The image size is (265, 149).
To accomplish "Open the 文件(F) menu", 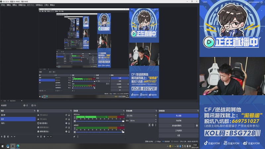I will click(x=3, y=5).
